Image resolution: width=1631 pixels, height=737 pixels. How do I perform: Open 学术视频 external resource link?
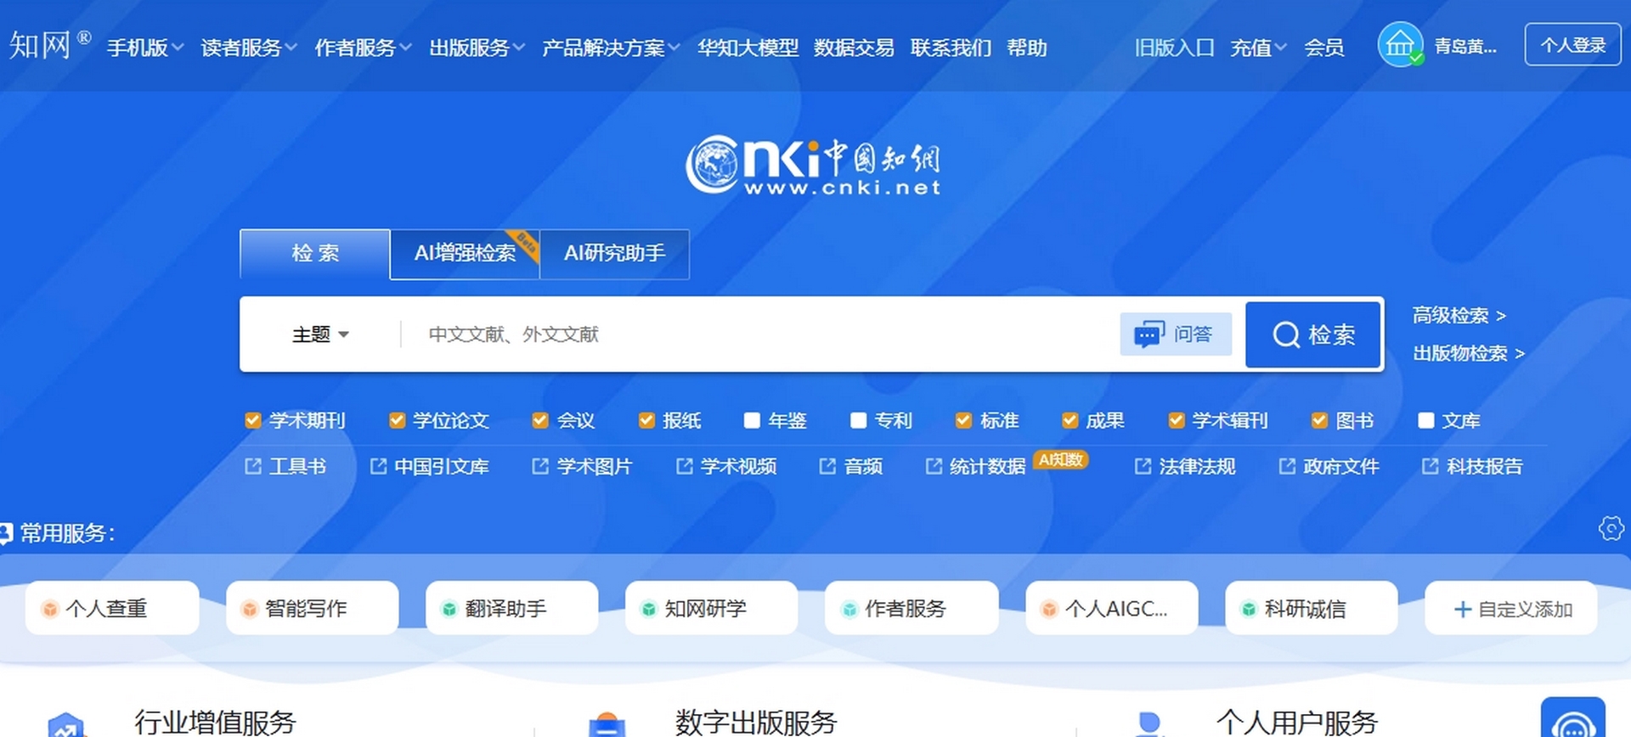coord(727,466)
